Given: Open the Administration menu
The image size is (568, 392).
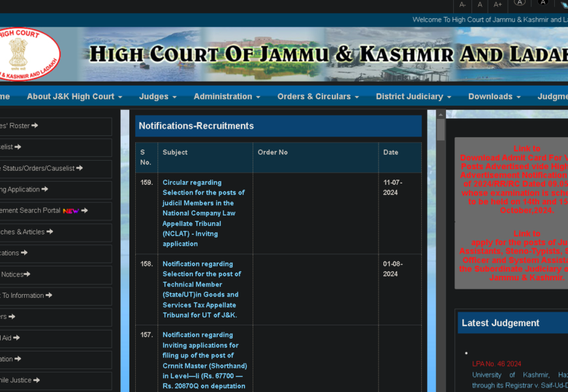Looking at the screenshot, I should click(227, 97).
